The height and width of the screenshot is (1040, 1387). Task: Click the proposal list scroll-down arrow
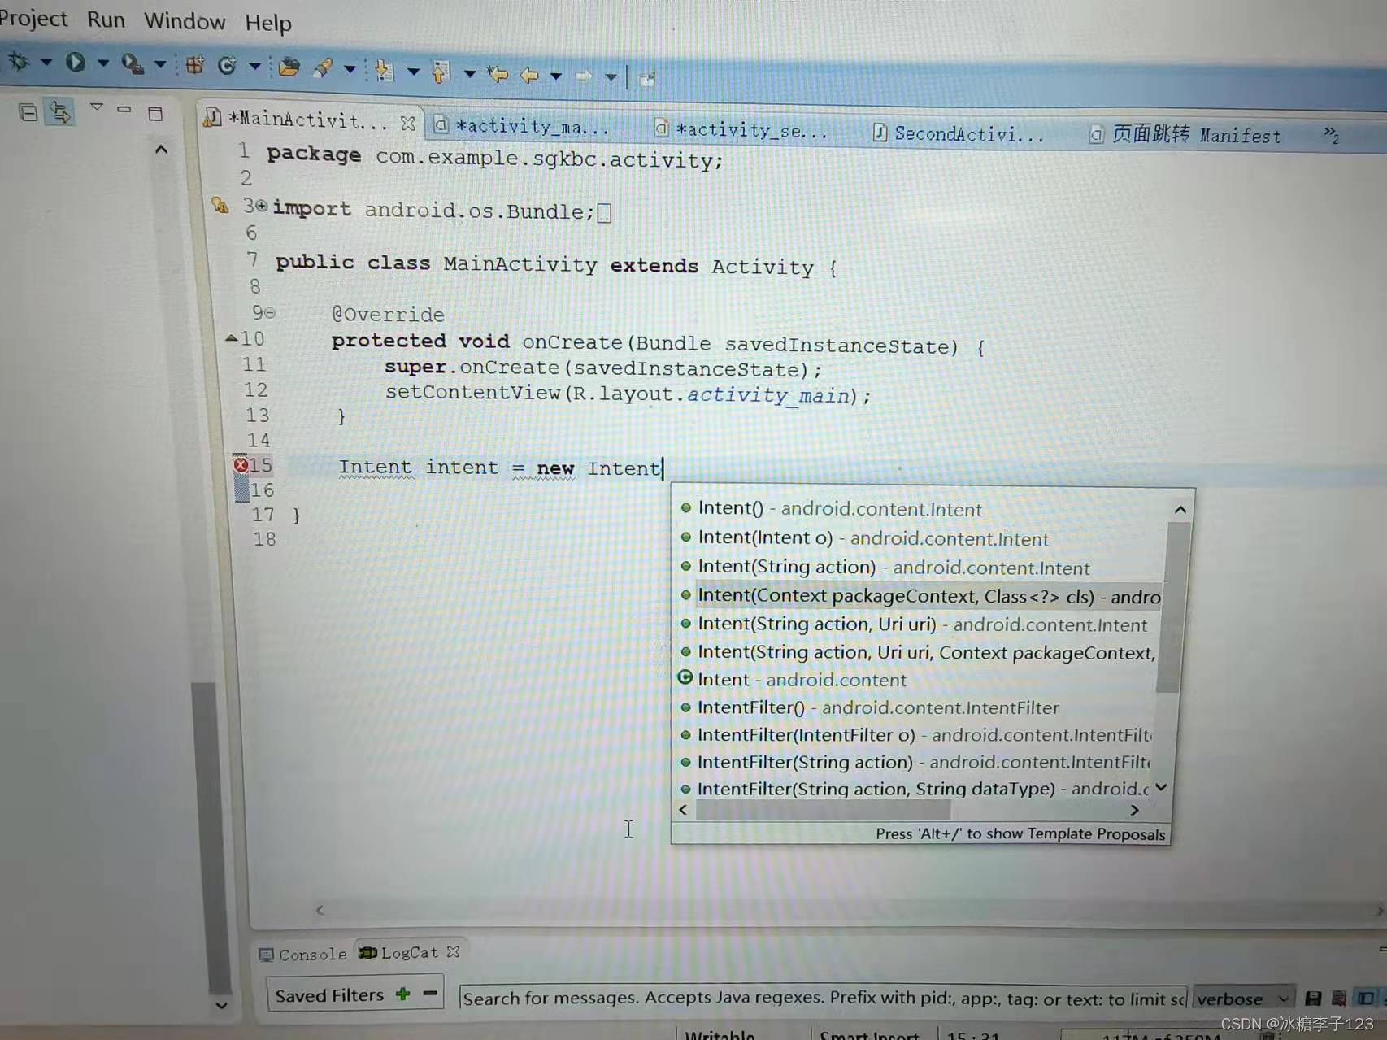[x=1162, y=787]
